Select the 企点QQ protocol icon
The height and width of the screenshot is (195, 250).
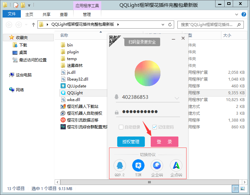click(x=176, y=165)
